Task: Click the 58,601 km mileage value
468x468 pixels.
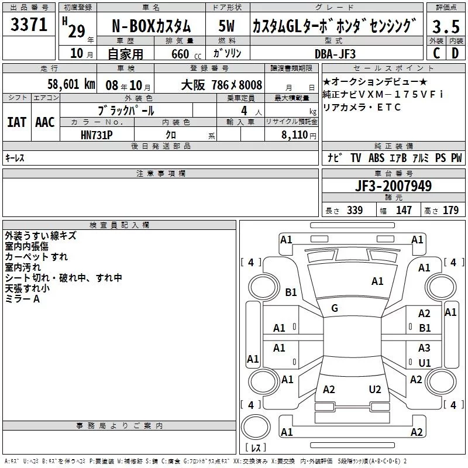Action: pos(71,84)
